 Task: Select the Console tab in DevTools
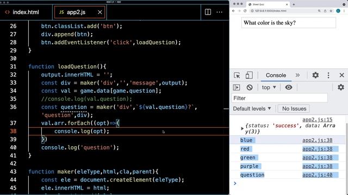click(x=276, y=75)
